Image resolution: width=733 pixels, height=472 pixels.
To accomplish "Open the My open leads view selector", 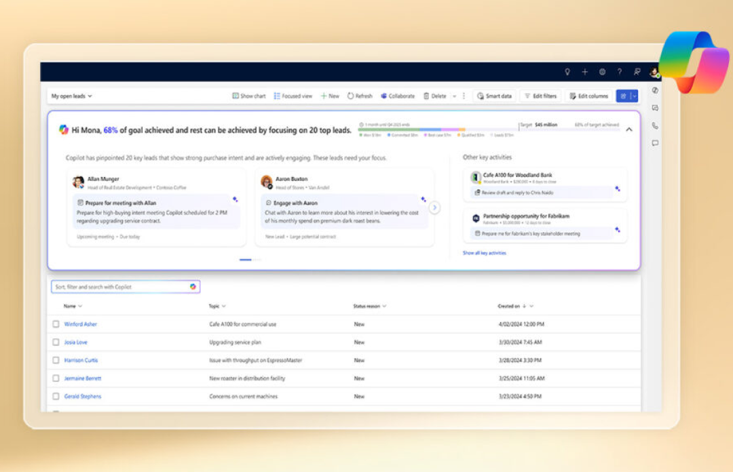I will coord(71,96).
